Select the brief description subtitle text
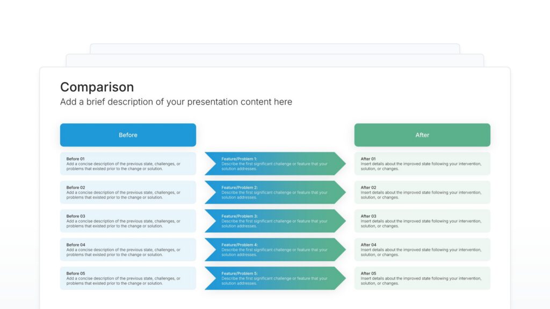Viewport: 550px width, 309px height. [x=176, y=102]
